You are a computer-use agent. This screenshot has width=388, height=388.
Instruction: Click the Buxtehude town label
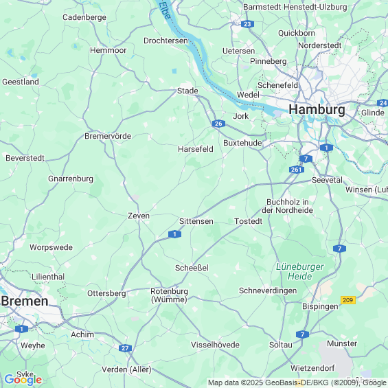coord(242,143)
